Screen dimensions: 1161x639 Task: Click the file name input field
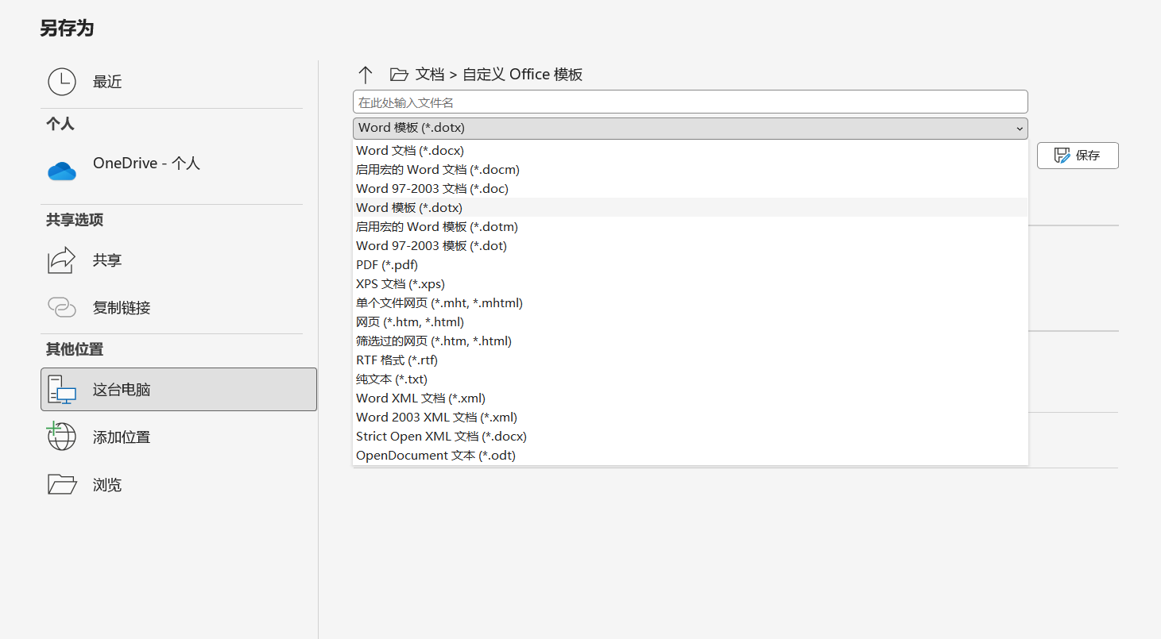point(690,102)
